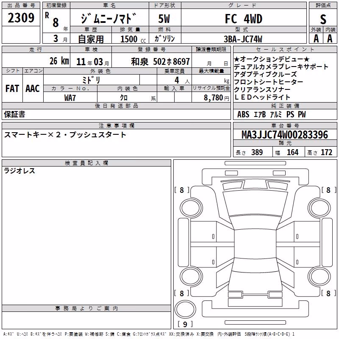
Task: Click the windshield area of car diagram
Action: pyautogui.click(x=255, y=203)
